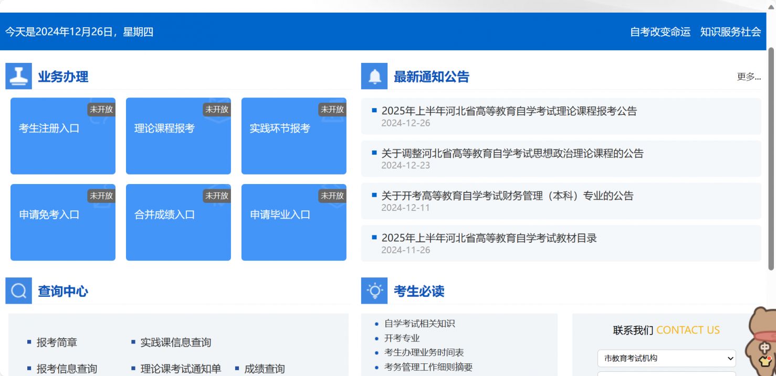Open the 理论课程报考 tile
Viewport: 776px width, 376px height.
click(x=179, y=136)
